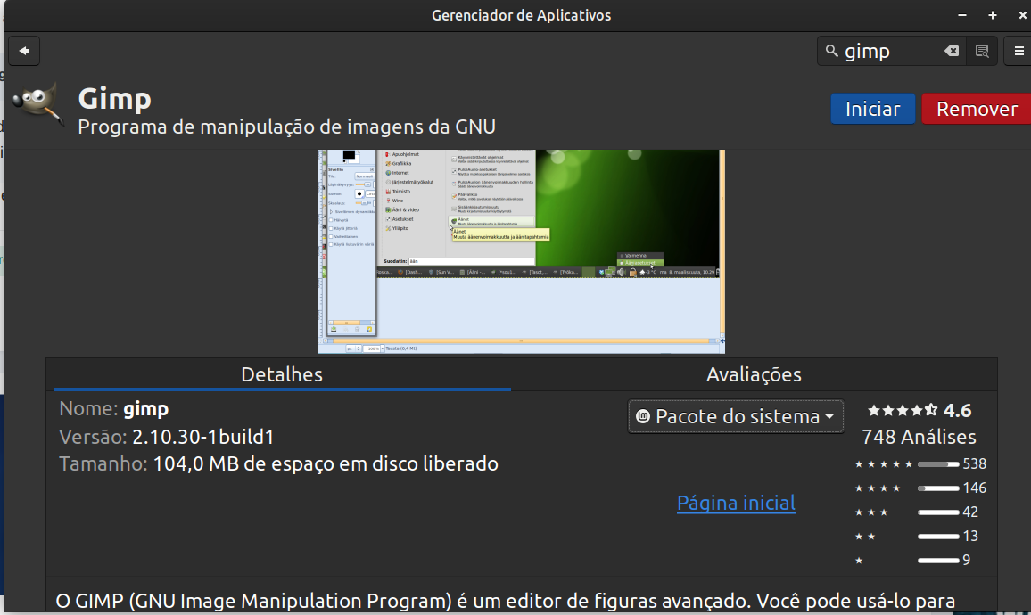Open the Pacote do sistema dropdown
This screenshot has height=615, width=1031.
pyautogui.click(x=736, y=416)
